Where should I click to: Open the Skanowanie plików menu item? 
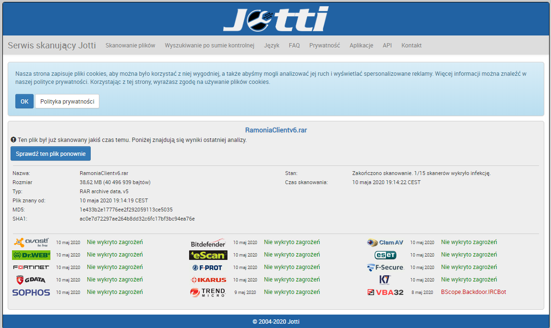pyautogui.click(x=130, y=46)
